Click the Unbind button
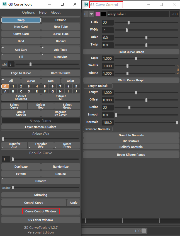The height and width of the screenshot is (236, 180). (61, 41)
